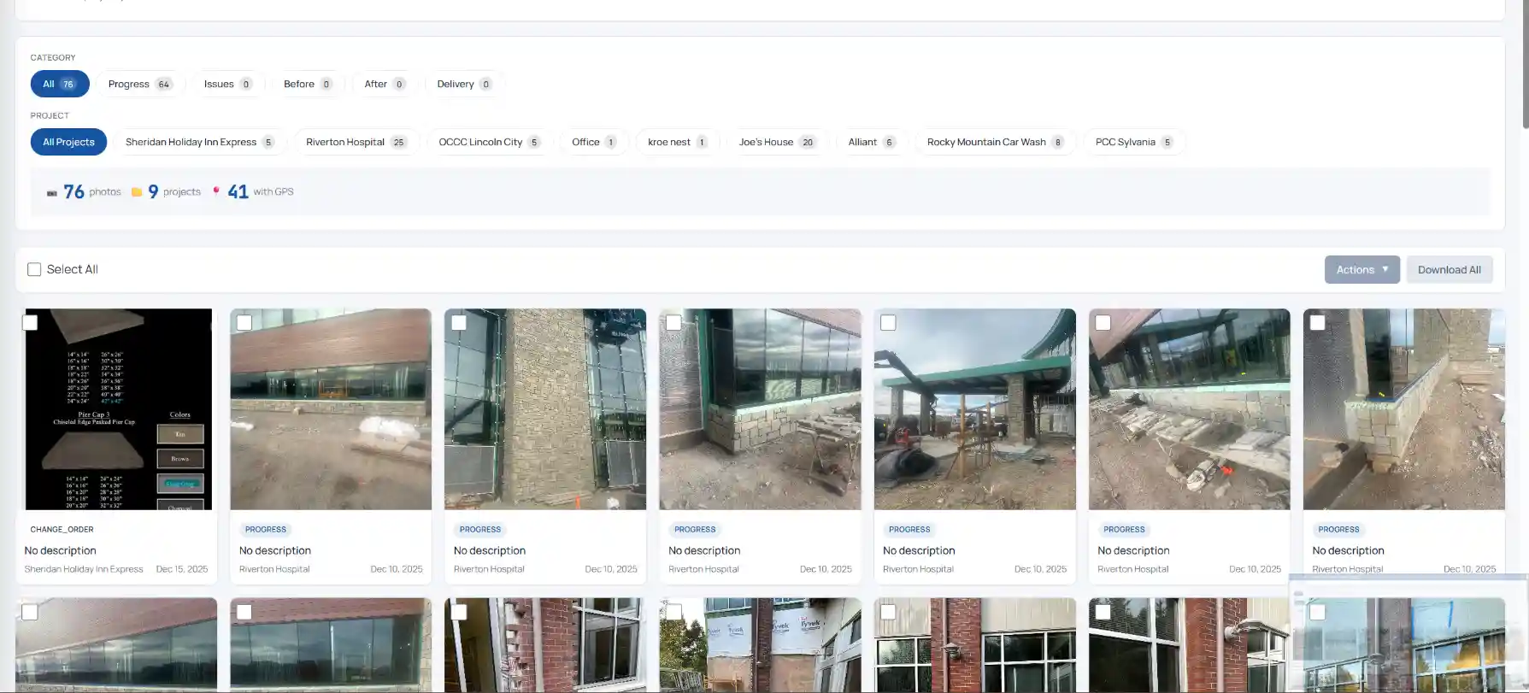Select the All category filter
1529x693 pixels.
60,84
